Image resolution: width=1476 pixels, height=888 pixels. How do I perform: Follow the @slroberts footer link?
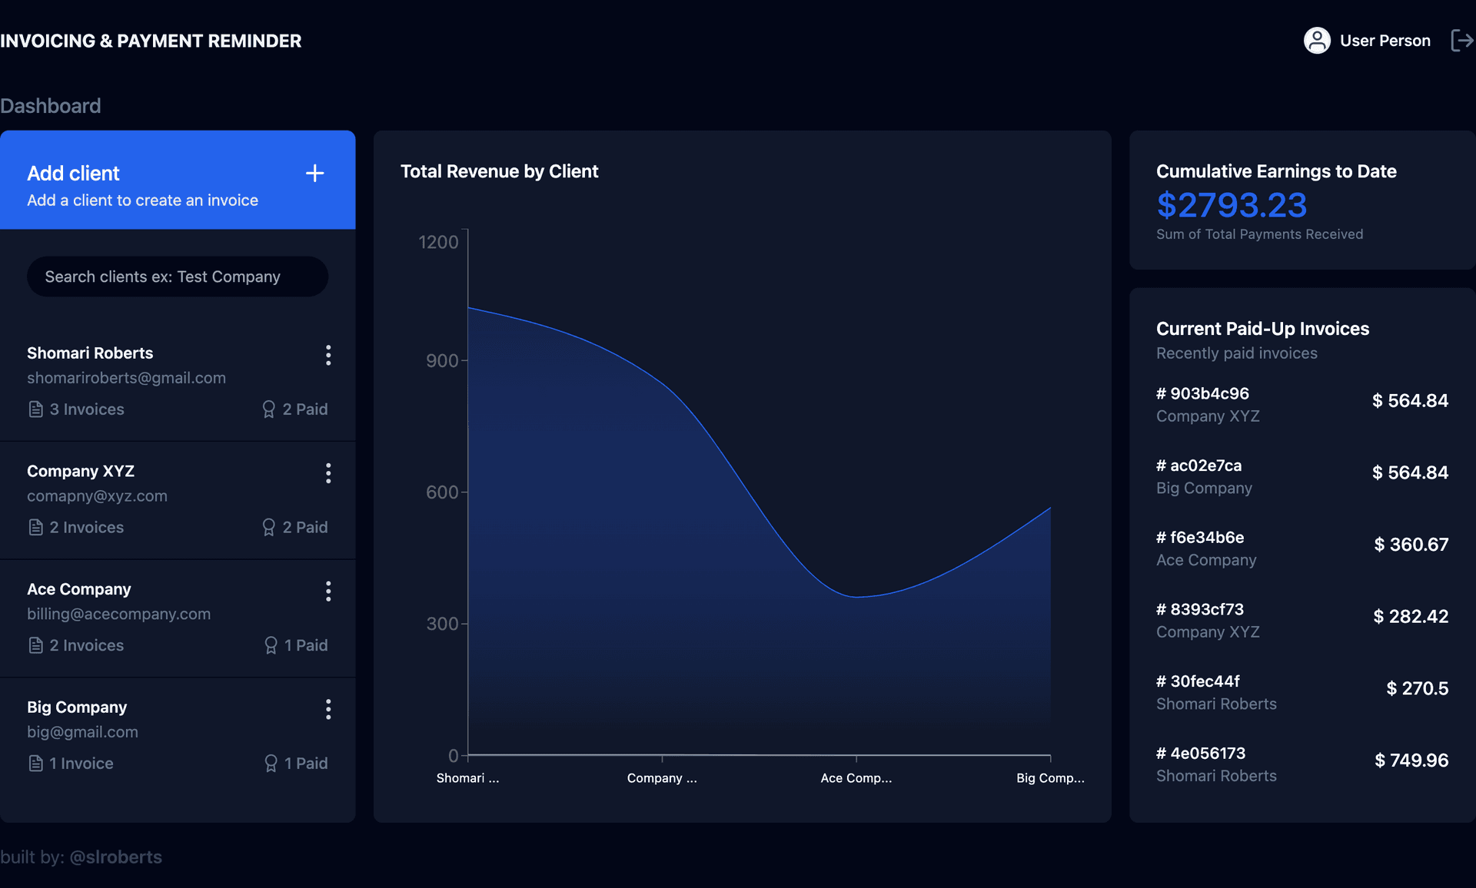tap(115, 857)
